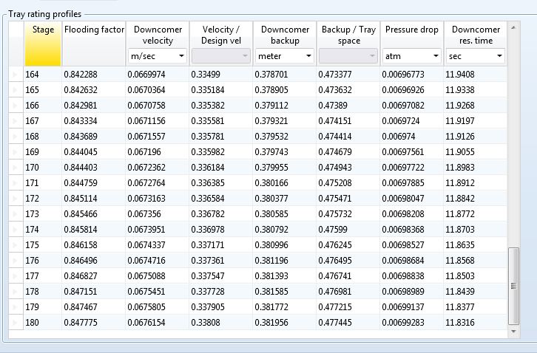Click the scrollbar up arrow
The height and width of the screenshot is (353, 537).
click(513, 28)
